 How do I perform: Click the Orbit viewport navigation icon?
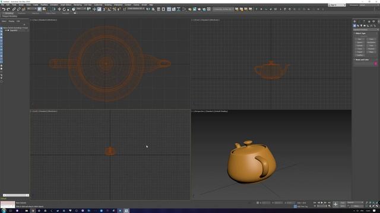pyautogui.click(x=373, y=206)
